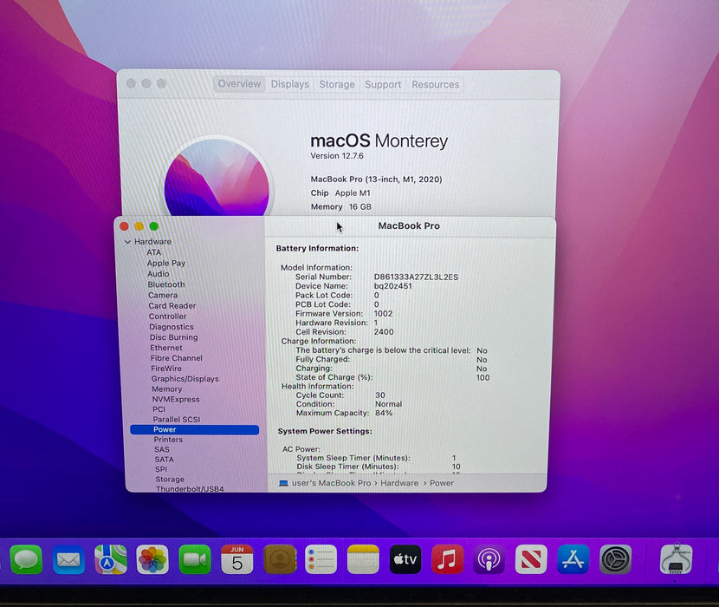Switch to Overview tab in About This Mac
Screen dimensions: 719x607
point(239,84)
